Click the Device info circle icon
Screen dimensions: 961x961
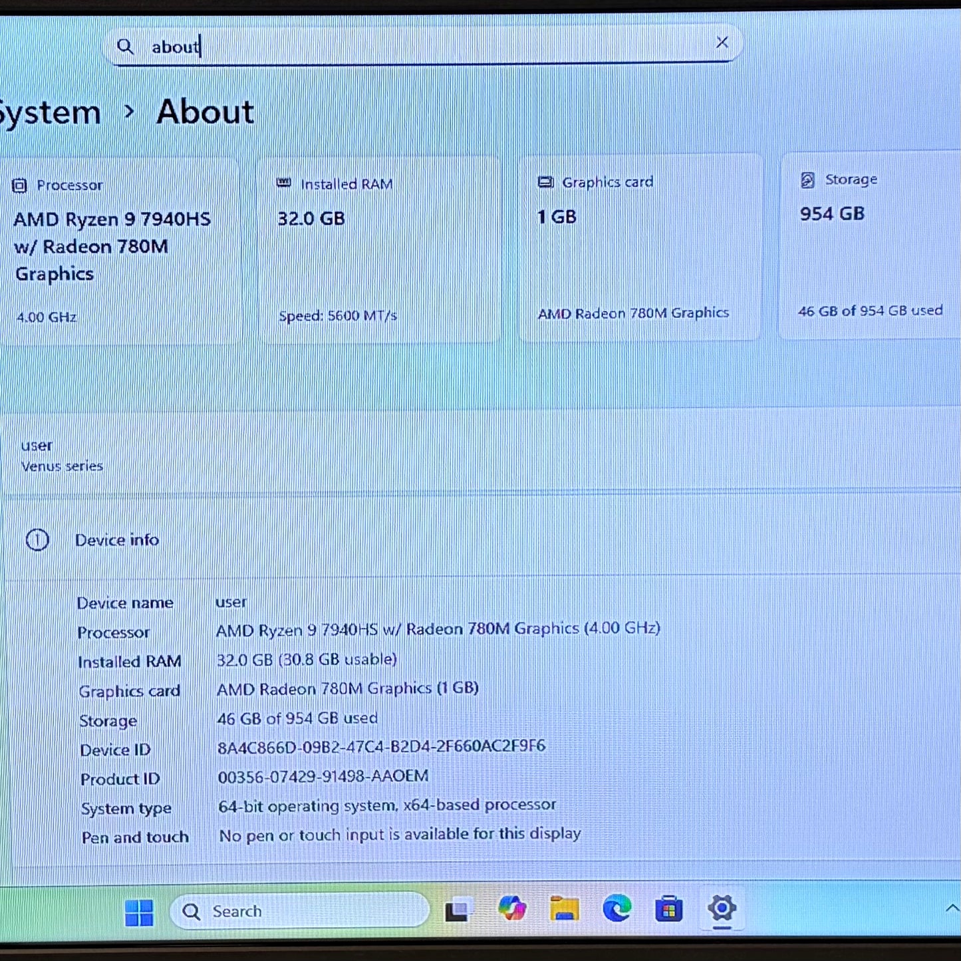pos(37,539)
